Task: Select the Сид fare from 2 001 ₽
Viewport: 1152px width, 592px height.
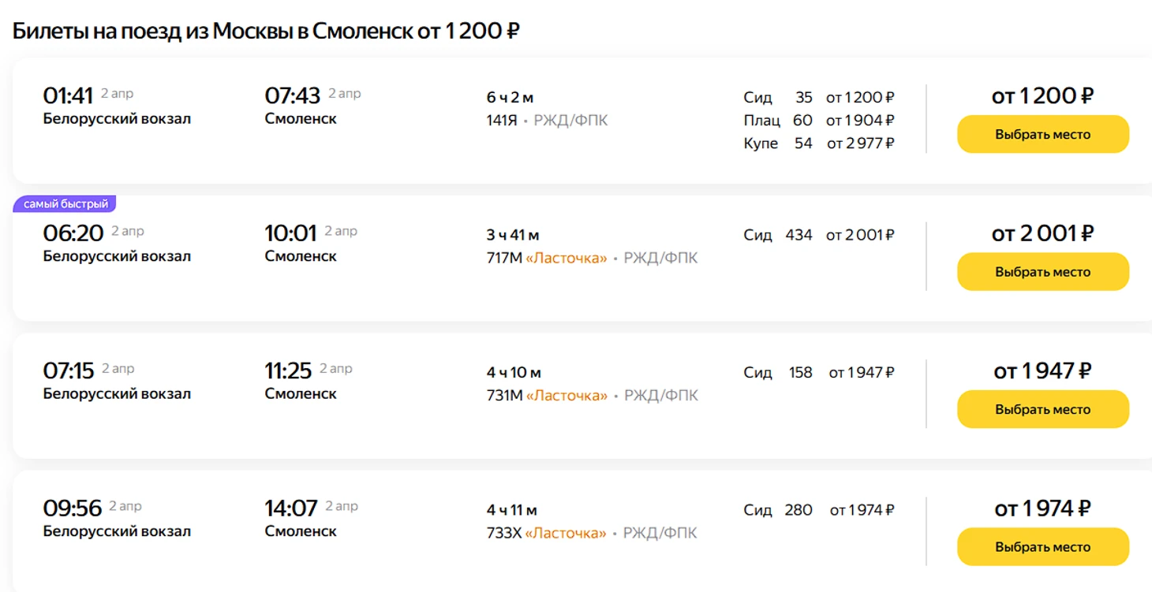Action: tap(818, 235)
